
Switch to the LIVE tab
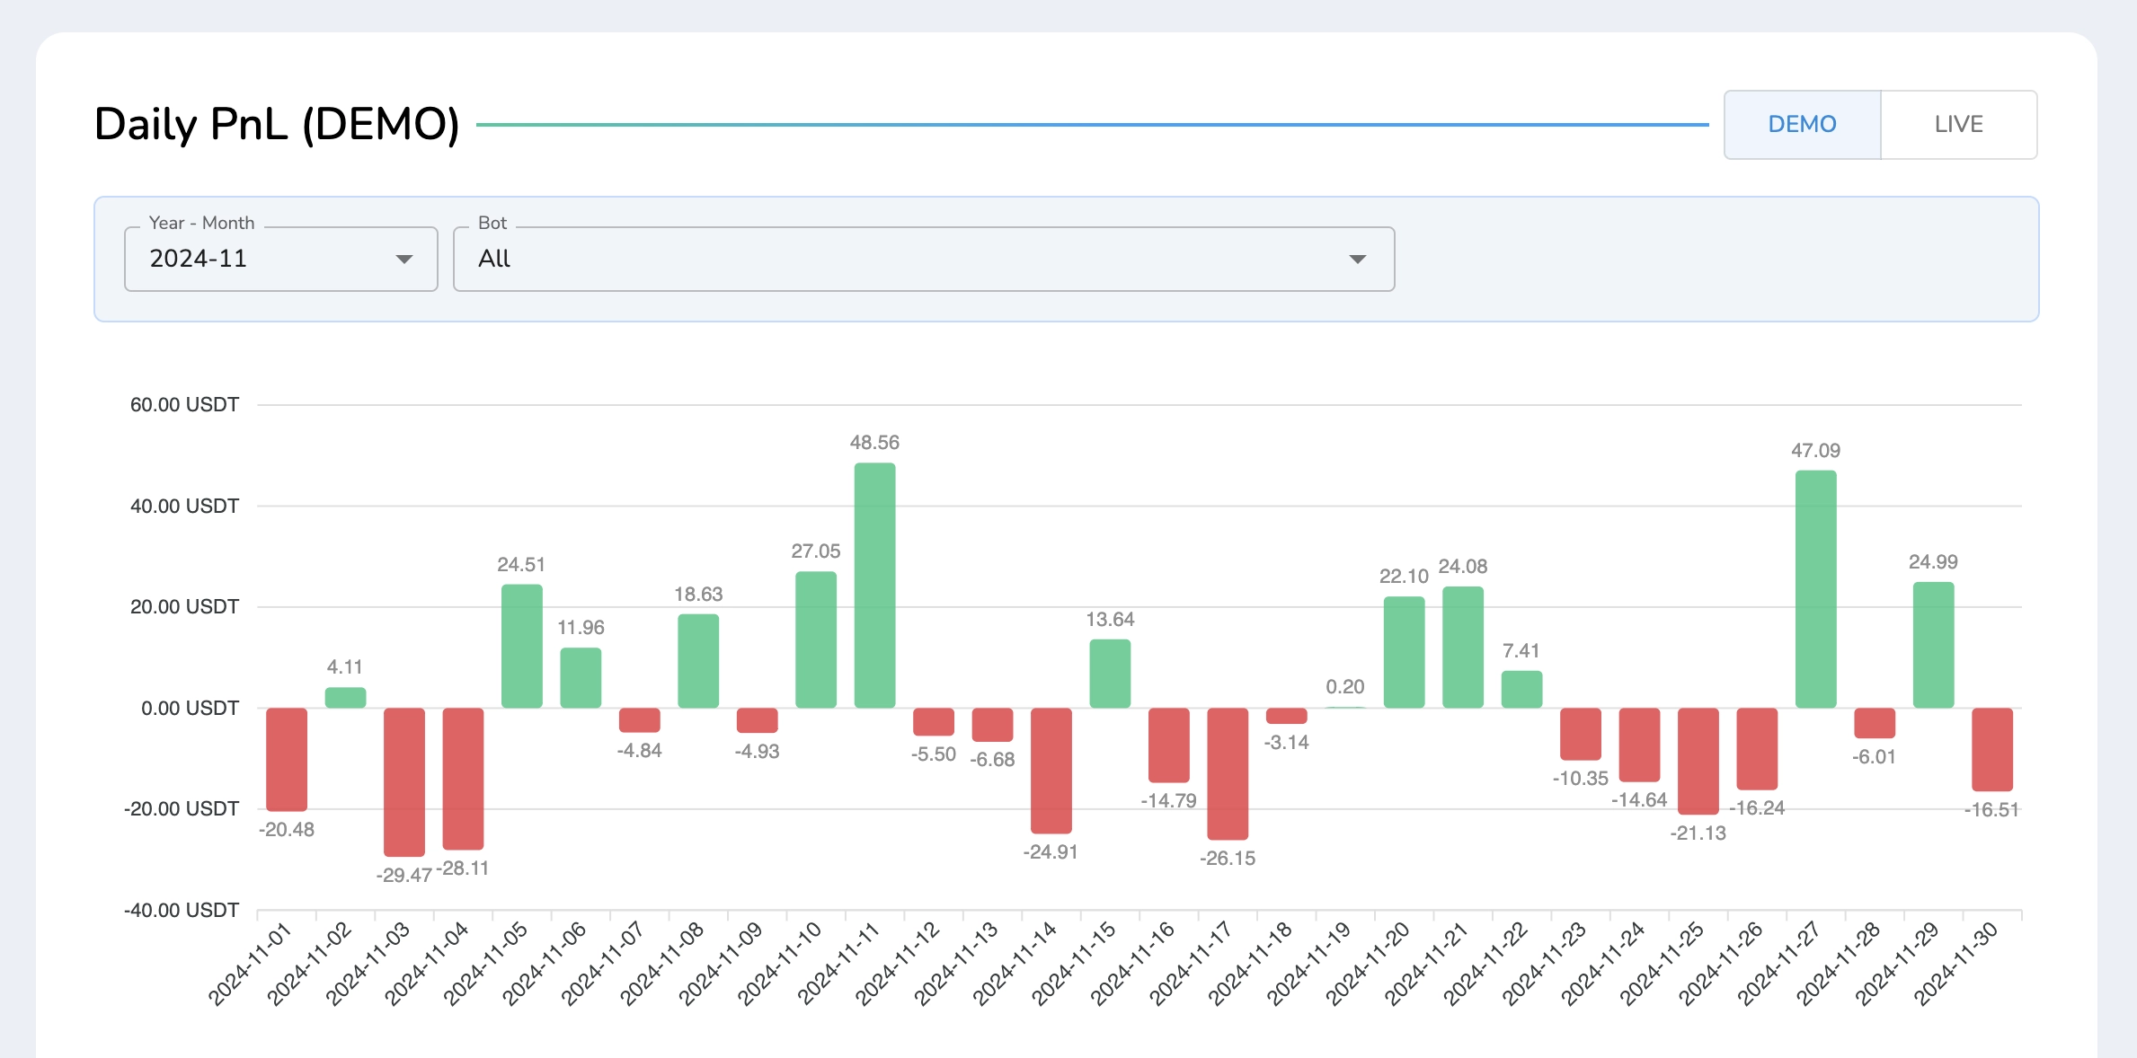[x=1958, y=124]
